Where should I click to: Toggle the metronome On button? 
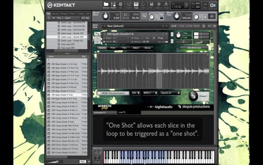[x=161, y=15]
